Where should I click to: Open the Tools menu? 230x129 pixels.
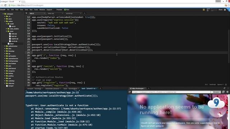point(36,10)
